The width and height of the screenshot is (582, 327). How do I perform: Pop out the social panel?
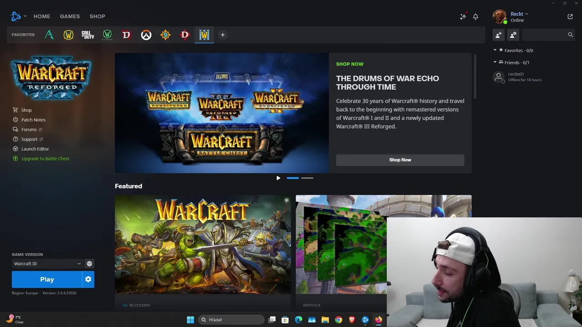tap(570, 16)
